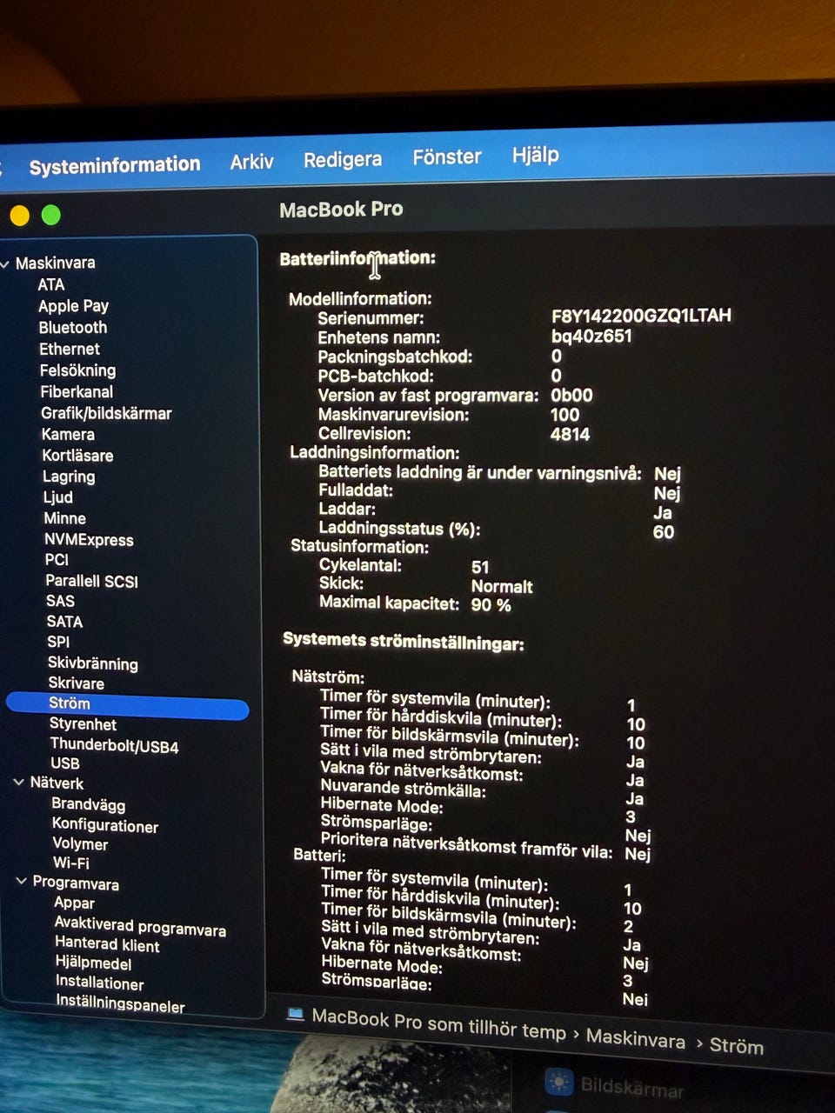Click the Maskinvarurevision value 100
The height and width of the screenshot is (1113, 835).
pyautogui.click(x=564, y=416)
